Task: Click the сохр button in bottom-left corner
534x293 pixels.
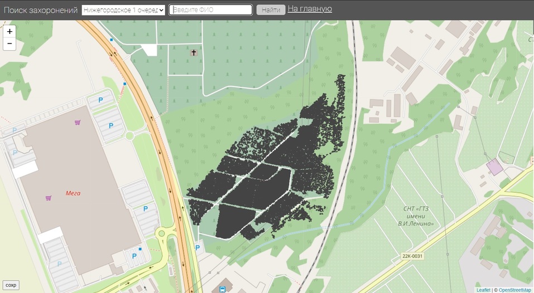Action: click(x=11, y=285)
